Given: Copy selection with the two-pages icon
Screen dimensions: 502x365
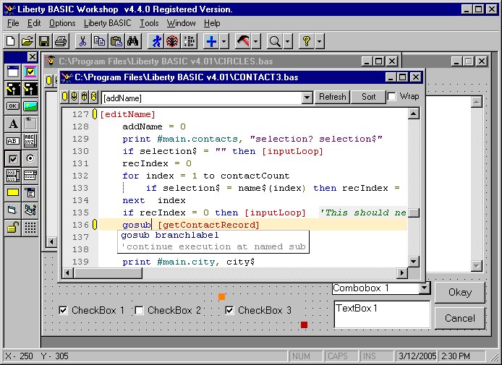Looking at the screenshot, I should 99,41.
